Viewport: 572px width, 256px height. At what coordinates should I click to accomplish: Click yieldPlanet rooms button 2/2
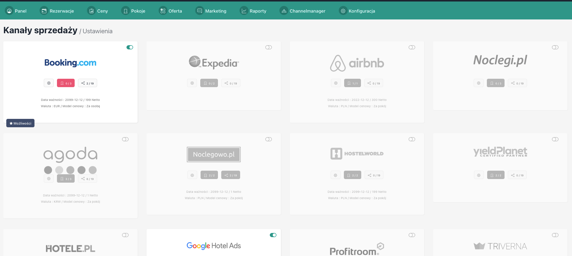click(x=496, y=175)
